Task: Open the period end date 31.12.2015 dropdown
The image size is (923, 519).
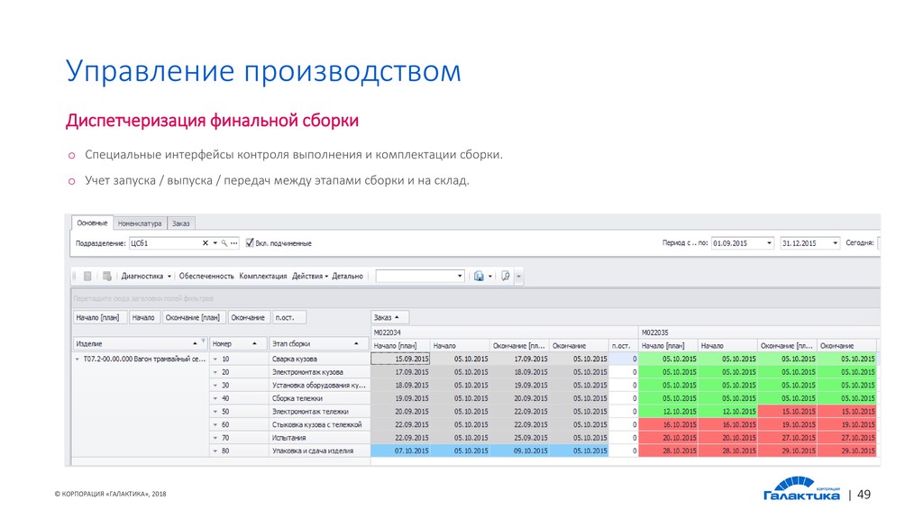Action: click(x=835, y=243)
